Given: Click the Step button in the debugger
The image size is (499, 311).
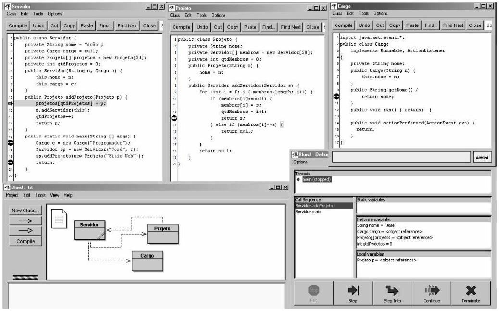Looking at the screenshot, I should (x=352, y=293).
